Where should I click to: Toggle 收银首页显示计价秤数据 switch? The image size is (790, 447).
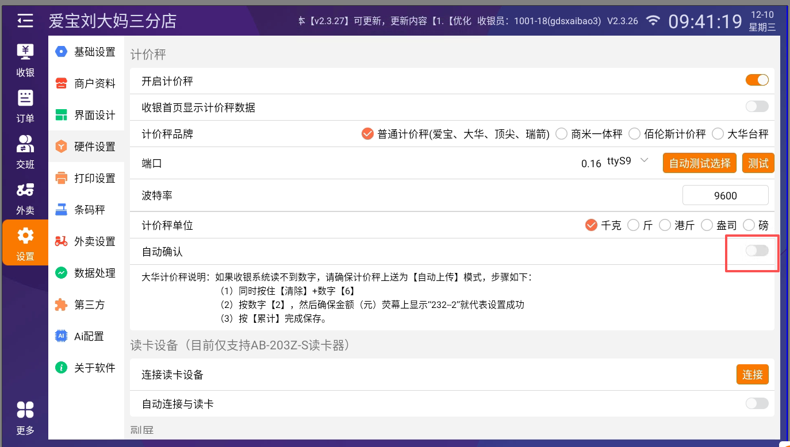tap(757, 106)
